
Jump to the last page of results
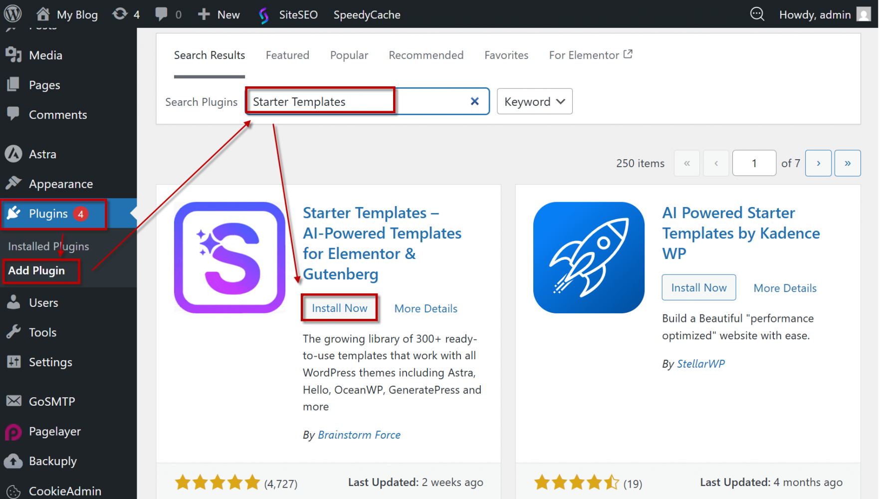point(847,163)
